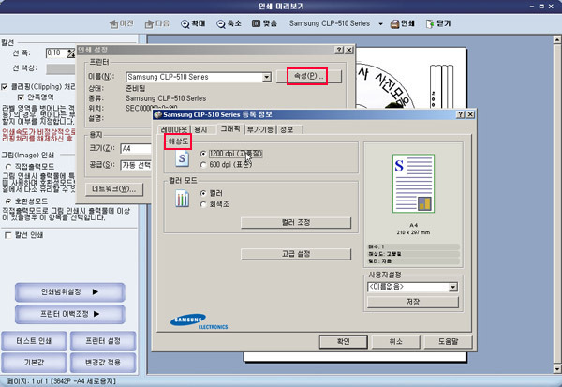Screen dimensions: 562x387
Task: Close the 인쇄 설정 dialog
Action: (x=348, y=50)
